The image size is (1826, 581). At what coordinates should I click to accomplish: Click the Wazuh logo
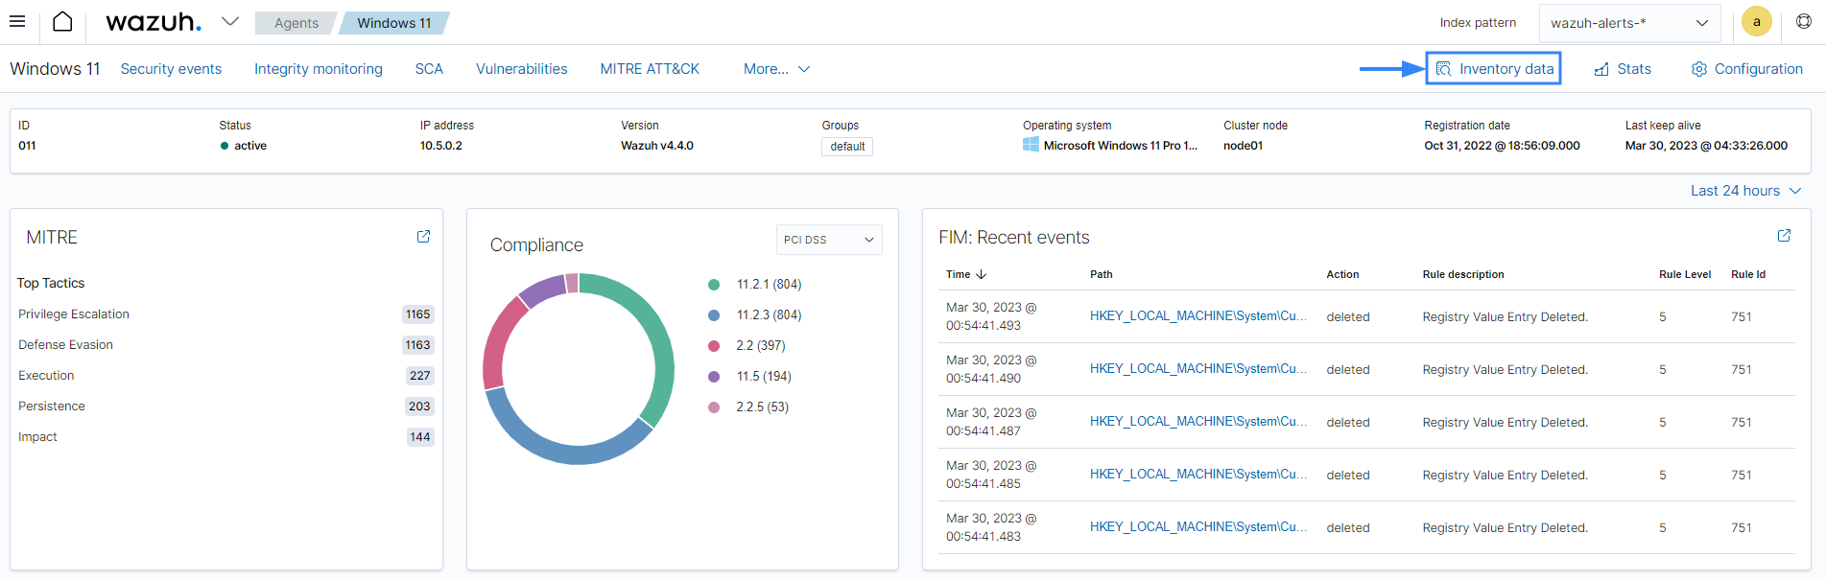click(154, 22)
